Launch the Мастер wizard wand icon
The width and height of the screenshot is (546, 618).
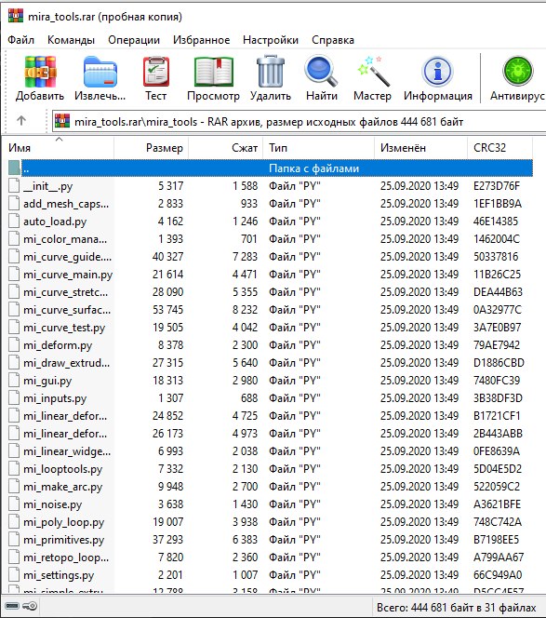[373, 72]
